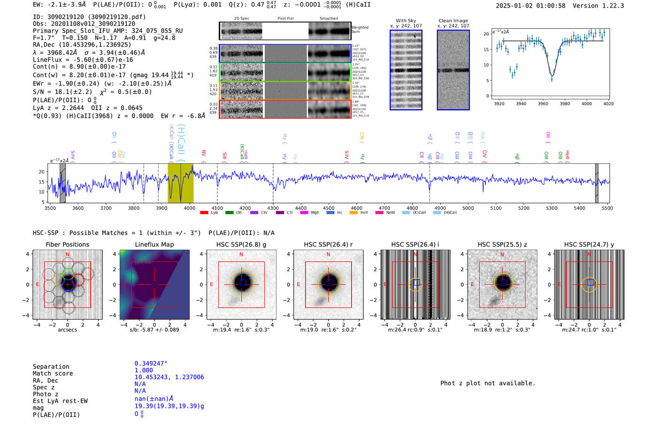Click the m:19.4 re:1.6" caption under g image
The width and height of the screenshot is (657, 447).
point(241,330)
